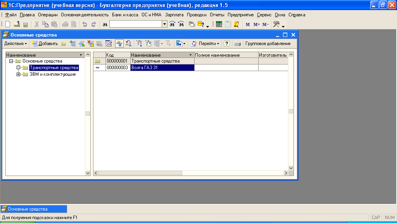
Task: Click the M memory button
Action: point(248,24)
